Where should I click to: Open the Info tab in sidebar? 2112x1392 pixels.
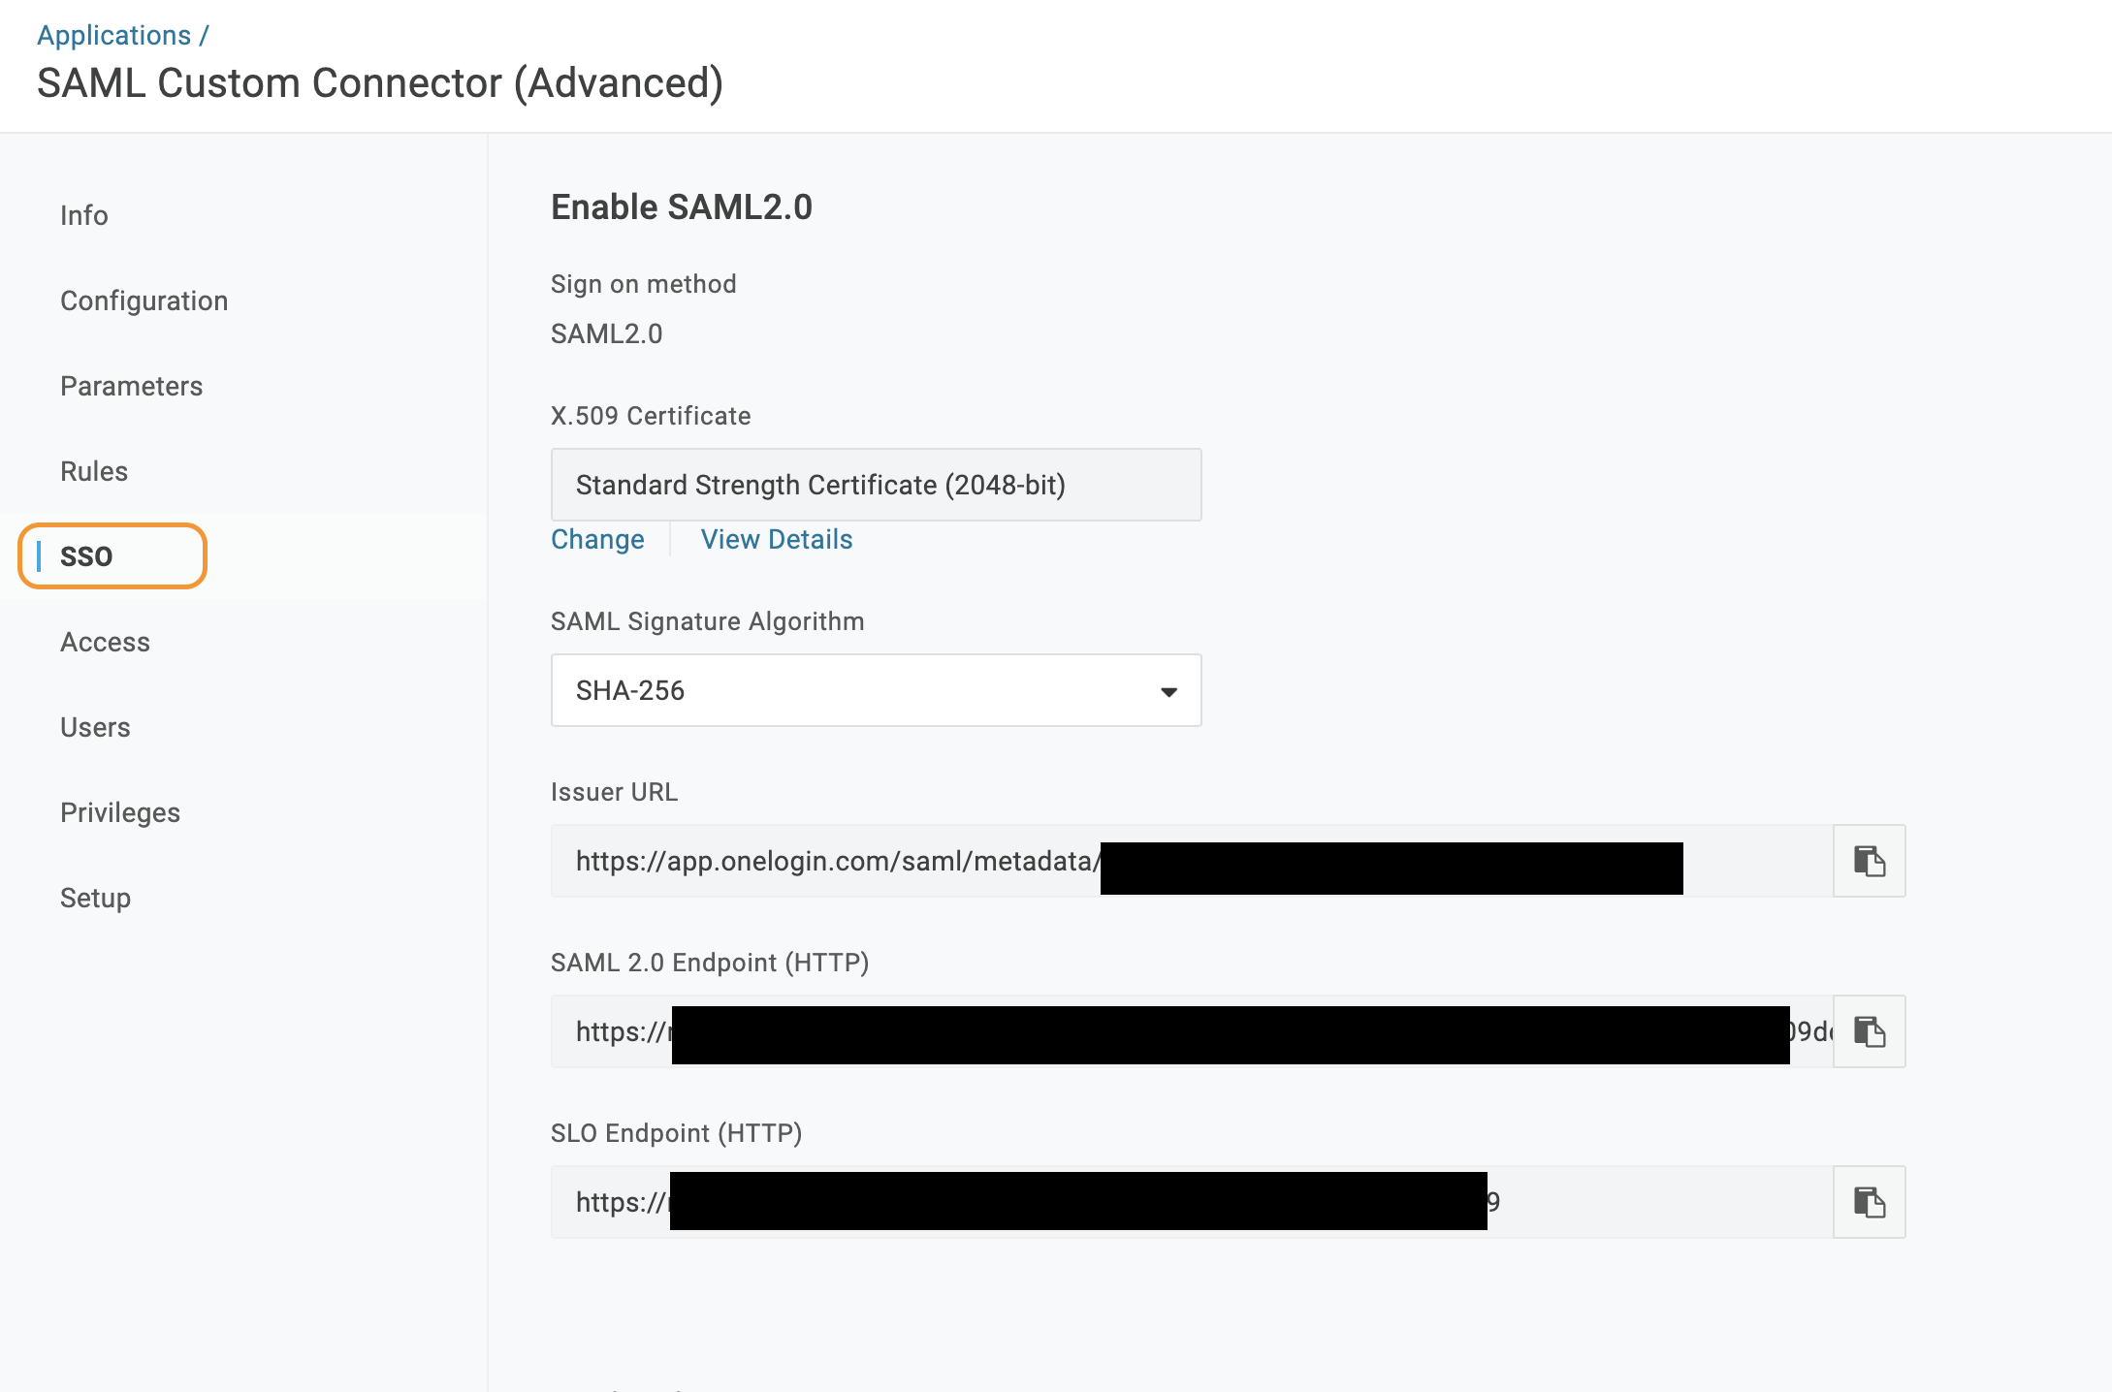pyautogui.click(x=84, y=215)
